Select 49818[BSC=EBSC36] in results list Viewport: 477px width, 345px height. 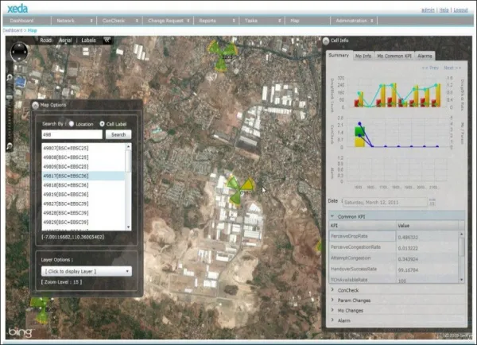(65, 184)
